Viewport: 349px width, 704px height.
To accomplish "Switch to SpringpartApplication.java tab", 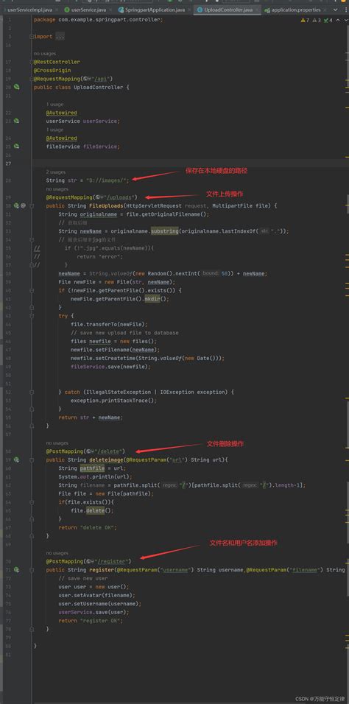I will point(155,10).
